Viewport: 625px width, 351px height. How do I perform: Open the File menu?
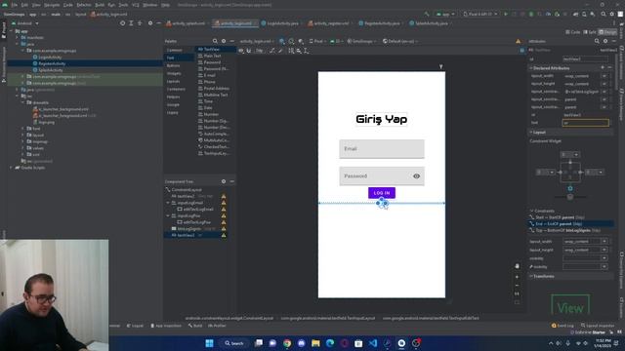click(15, 5)
